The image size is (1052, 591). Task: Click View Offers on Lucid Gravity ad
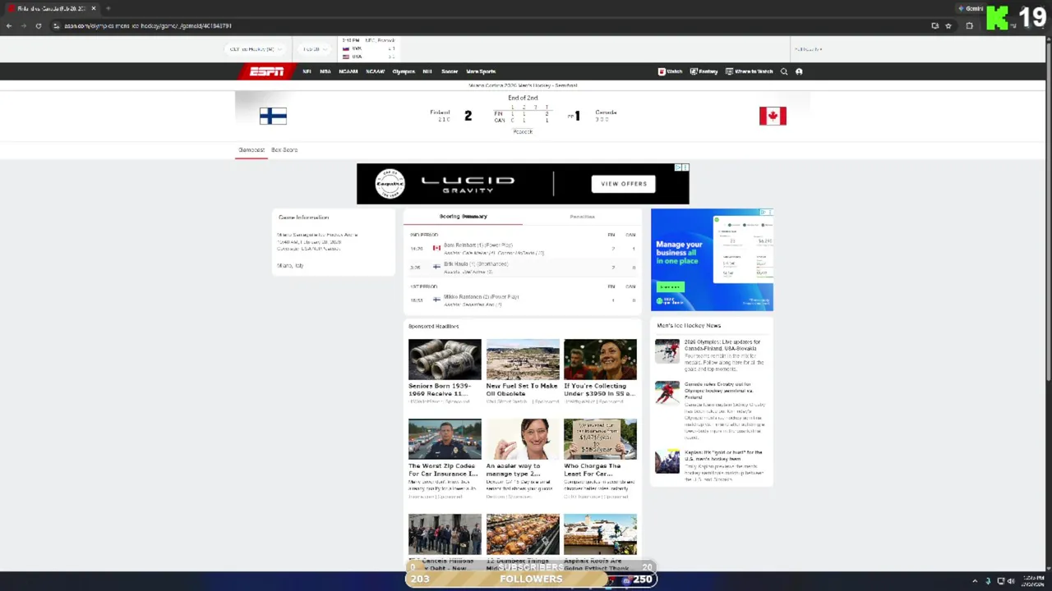624,184
